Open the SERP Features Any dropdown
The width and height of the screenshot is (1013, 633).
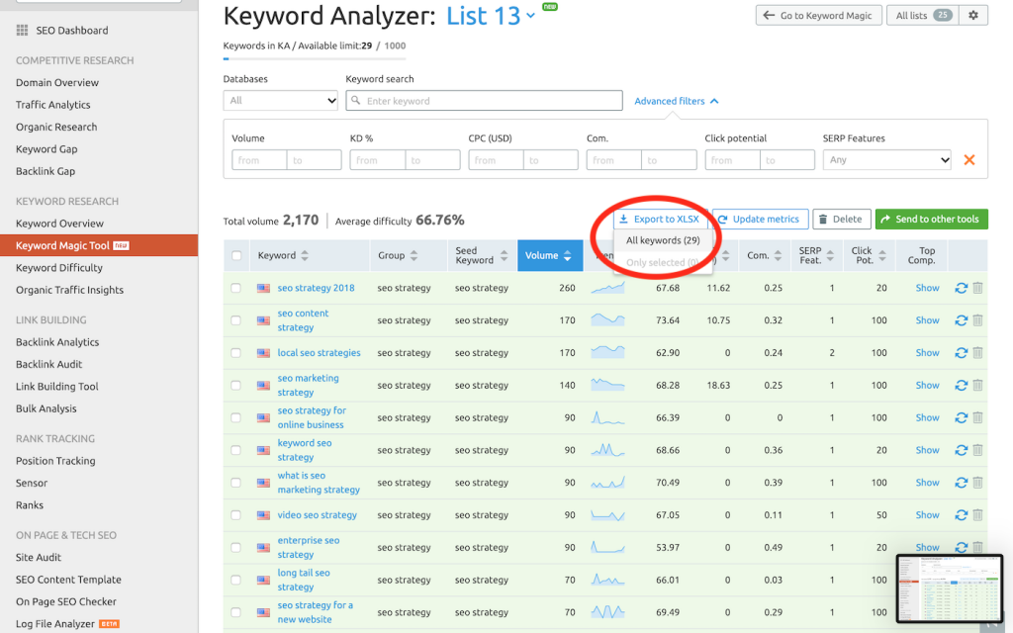click(x=887, y=159)
